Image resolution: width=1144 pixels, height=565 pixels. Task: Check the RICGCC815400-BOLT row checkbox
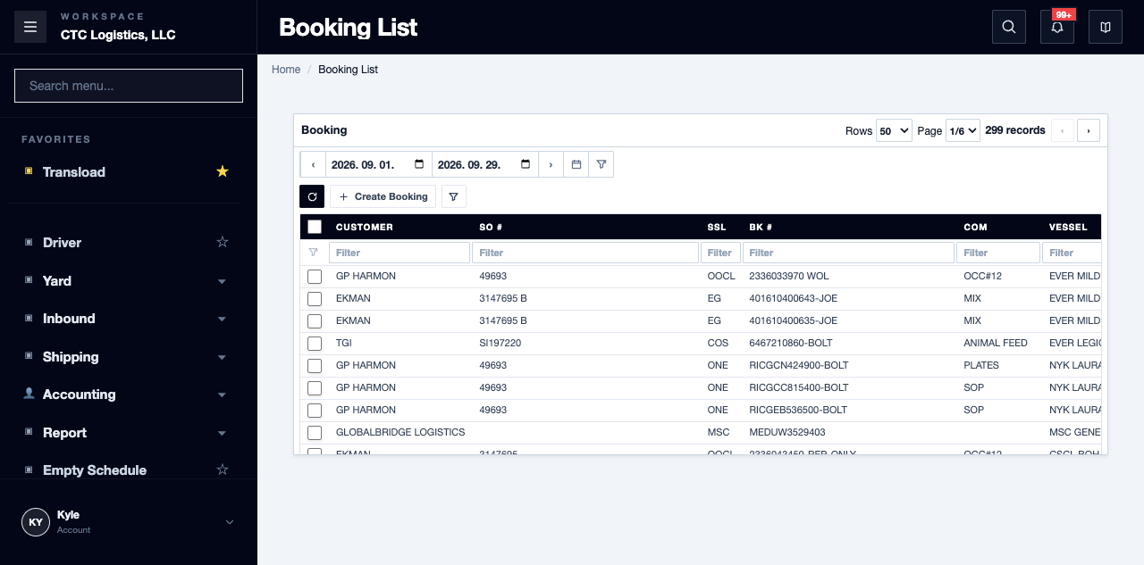pos(315,388)
